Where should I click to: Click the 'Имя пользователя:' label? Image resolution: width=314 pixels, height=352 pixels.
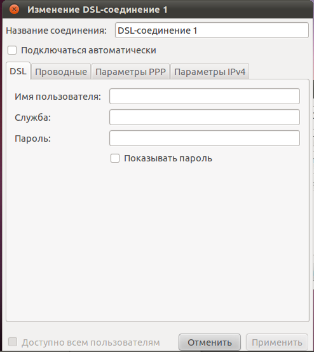click(x=58, y=97)
